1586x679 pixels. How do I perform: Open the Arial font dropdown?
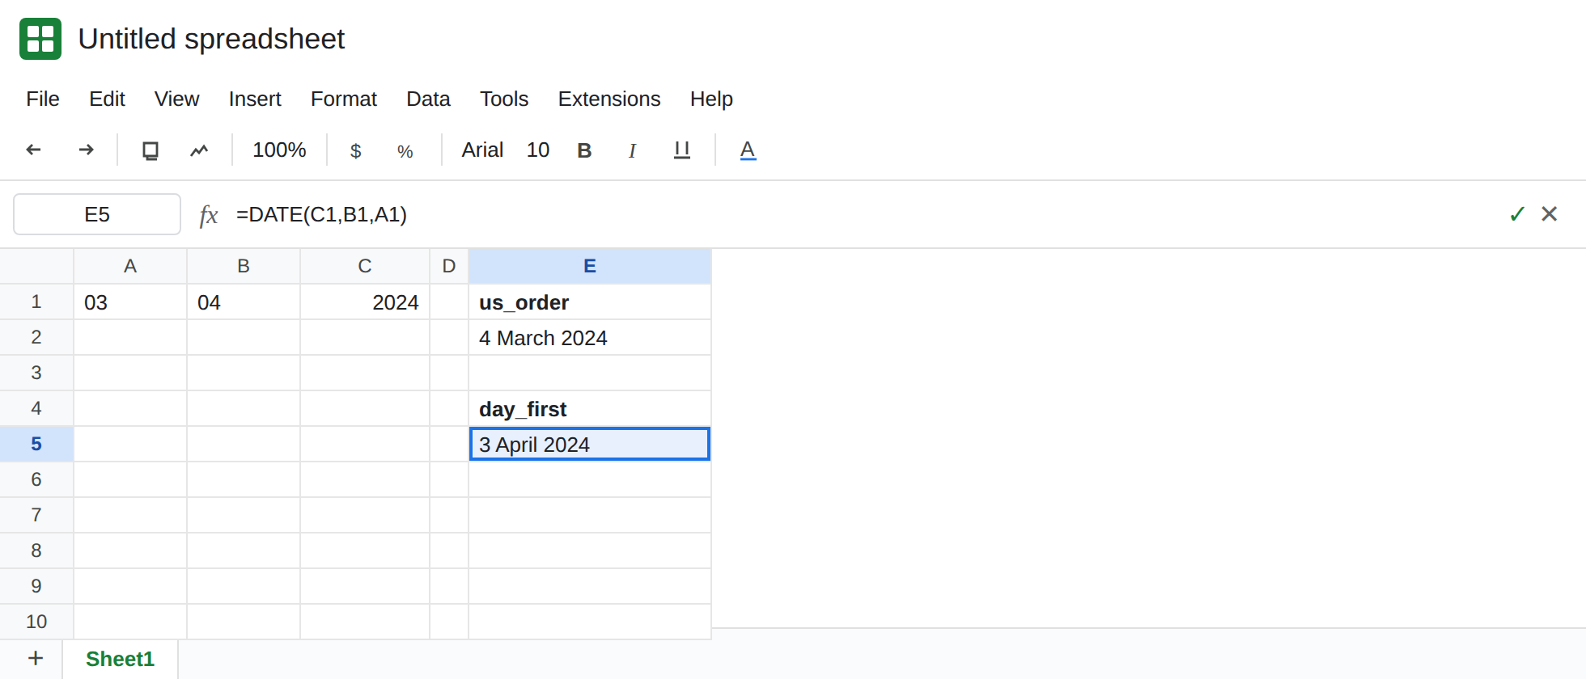482,150
